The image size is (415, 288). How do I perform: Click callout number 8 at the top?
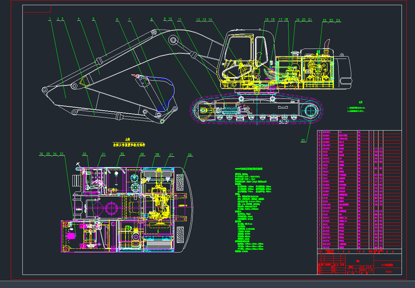(x=151, y=19)
